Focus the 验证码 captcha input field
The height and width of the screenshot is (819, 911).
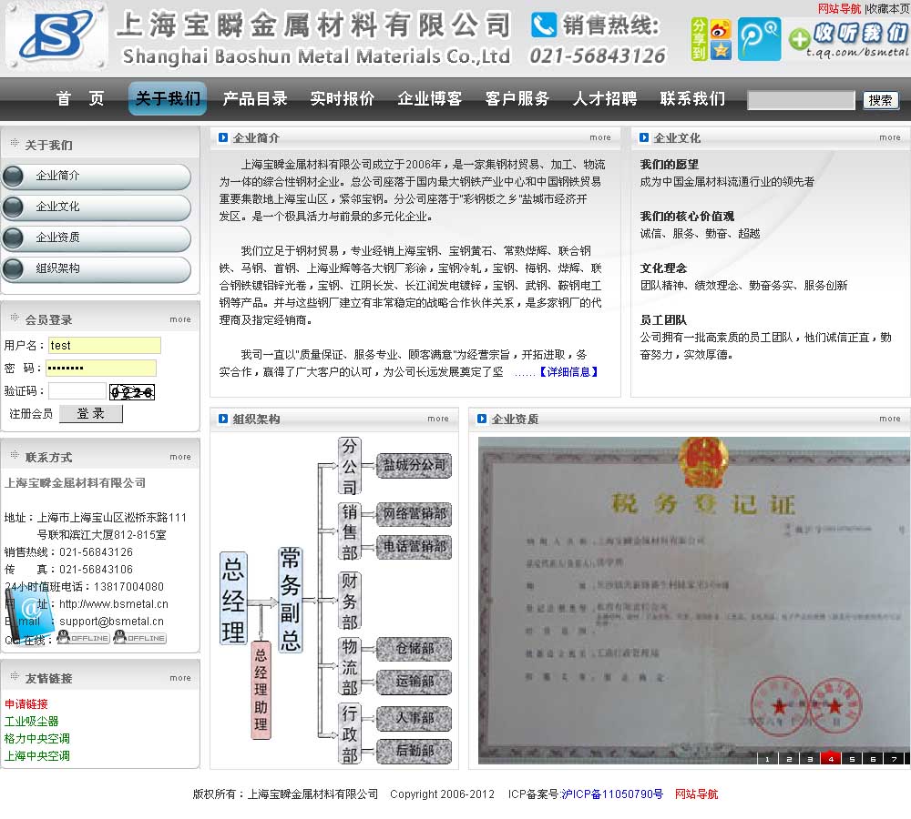77,391
